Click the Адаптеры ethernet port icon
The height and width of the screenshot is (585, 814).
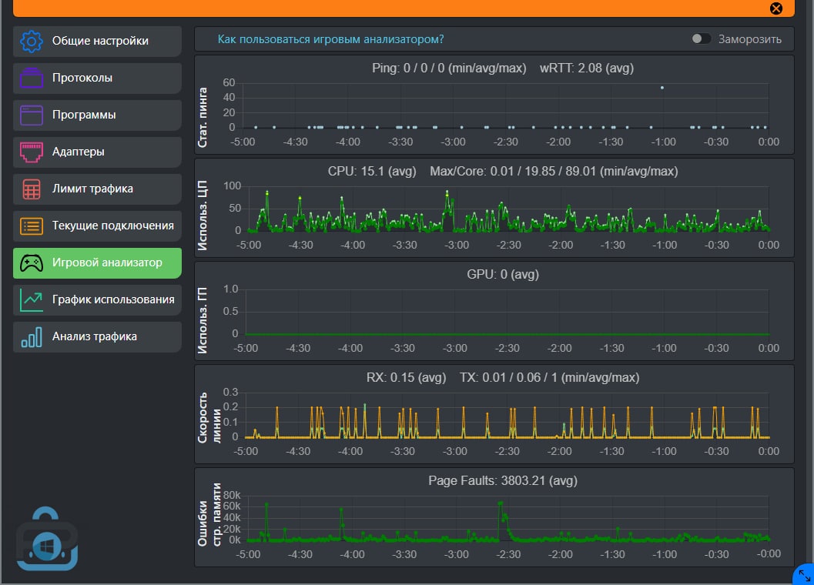coord(32,152)
